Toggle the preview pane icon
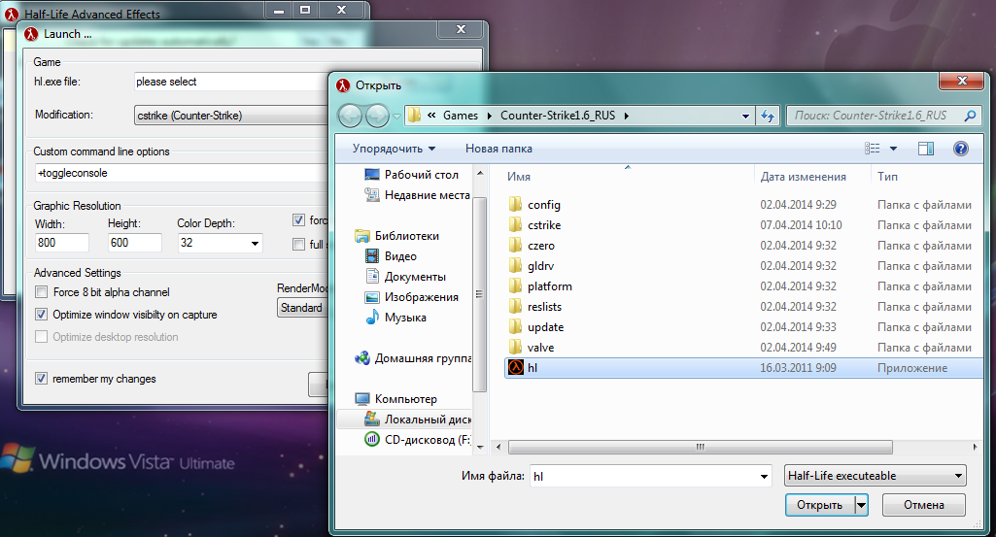This screenshot has height=537, width=996. point(925,149)
